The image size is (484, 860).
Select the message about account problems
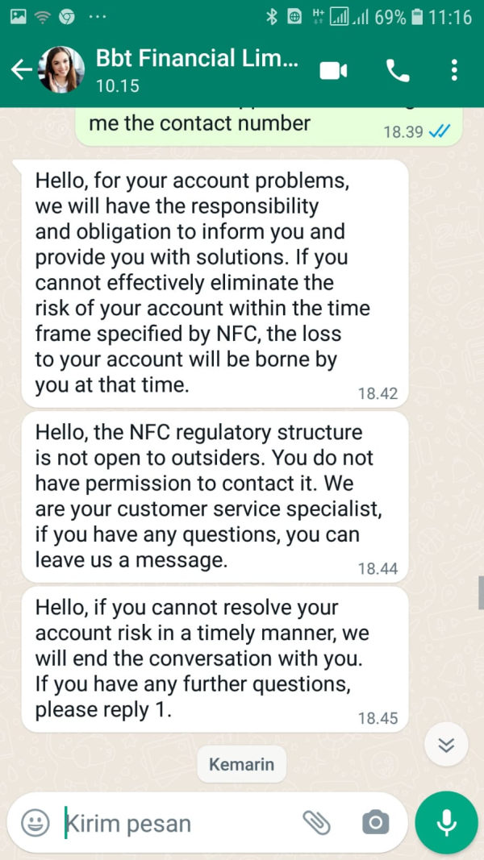click(215, 284)
